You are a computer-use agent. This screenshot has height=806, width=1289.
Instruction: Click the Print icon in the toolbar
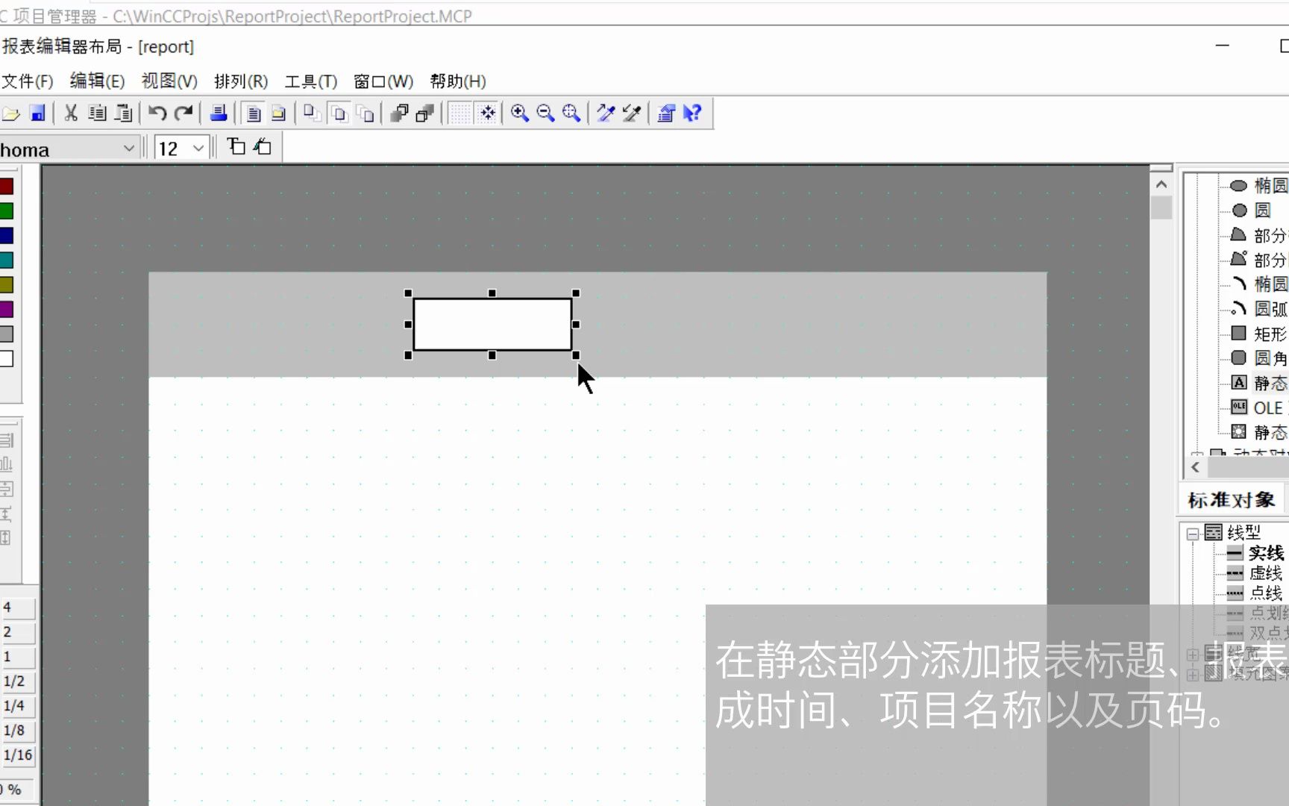click(219, 113)
